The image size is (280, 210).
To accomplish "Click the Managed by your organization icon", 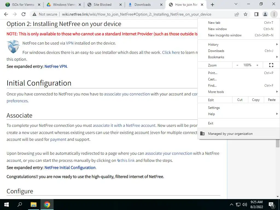I will pos(202,133).
